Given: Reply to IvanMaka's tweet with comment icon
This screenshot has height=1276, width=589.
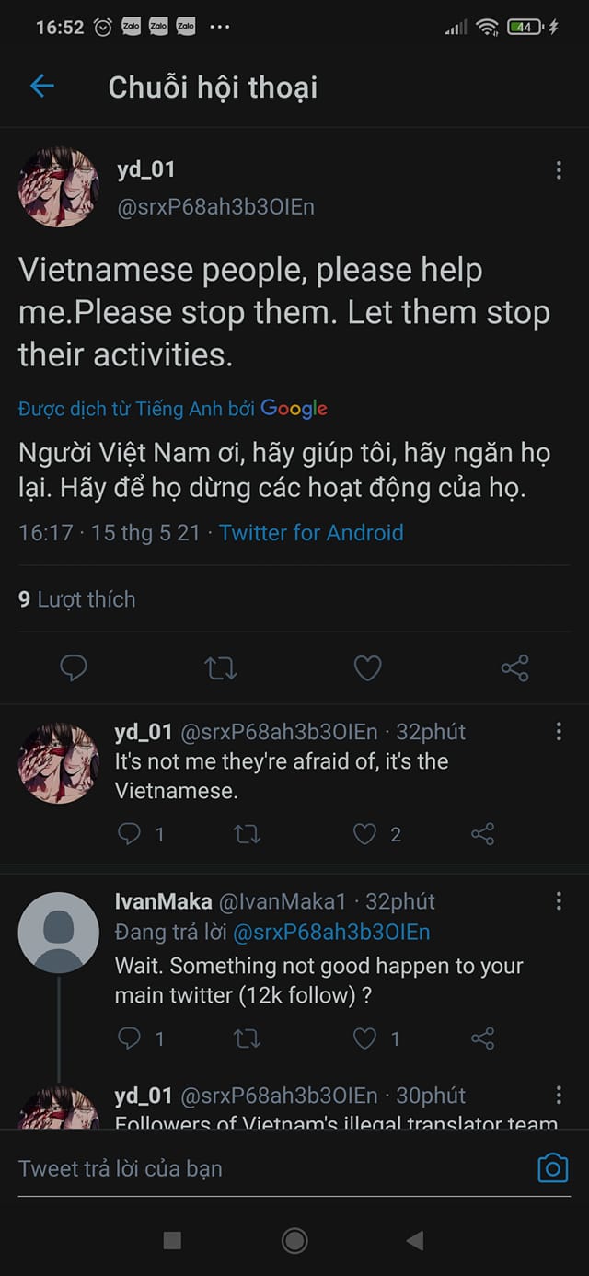Looking at the screenshot, I should click(x=130, y=1038).
